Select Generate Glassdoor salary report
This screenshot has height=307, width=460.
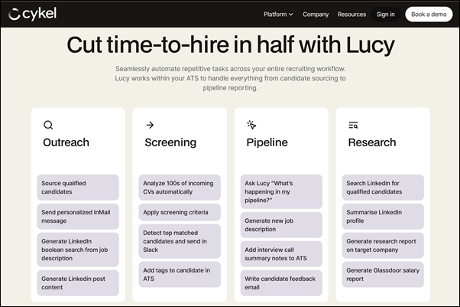point(383,274)
